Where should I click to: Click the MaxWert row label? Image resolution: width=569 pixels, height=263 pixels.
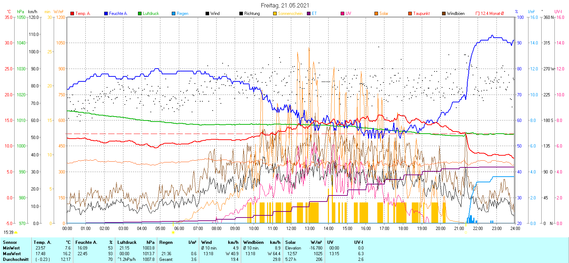(12, 254)
